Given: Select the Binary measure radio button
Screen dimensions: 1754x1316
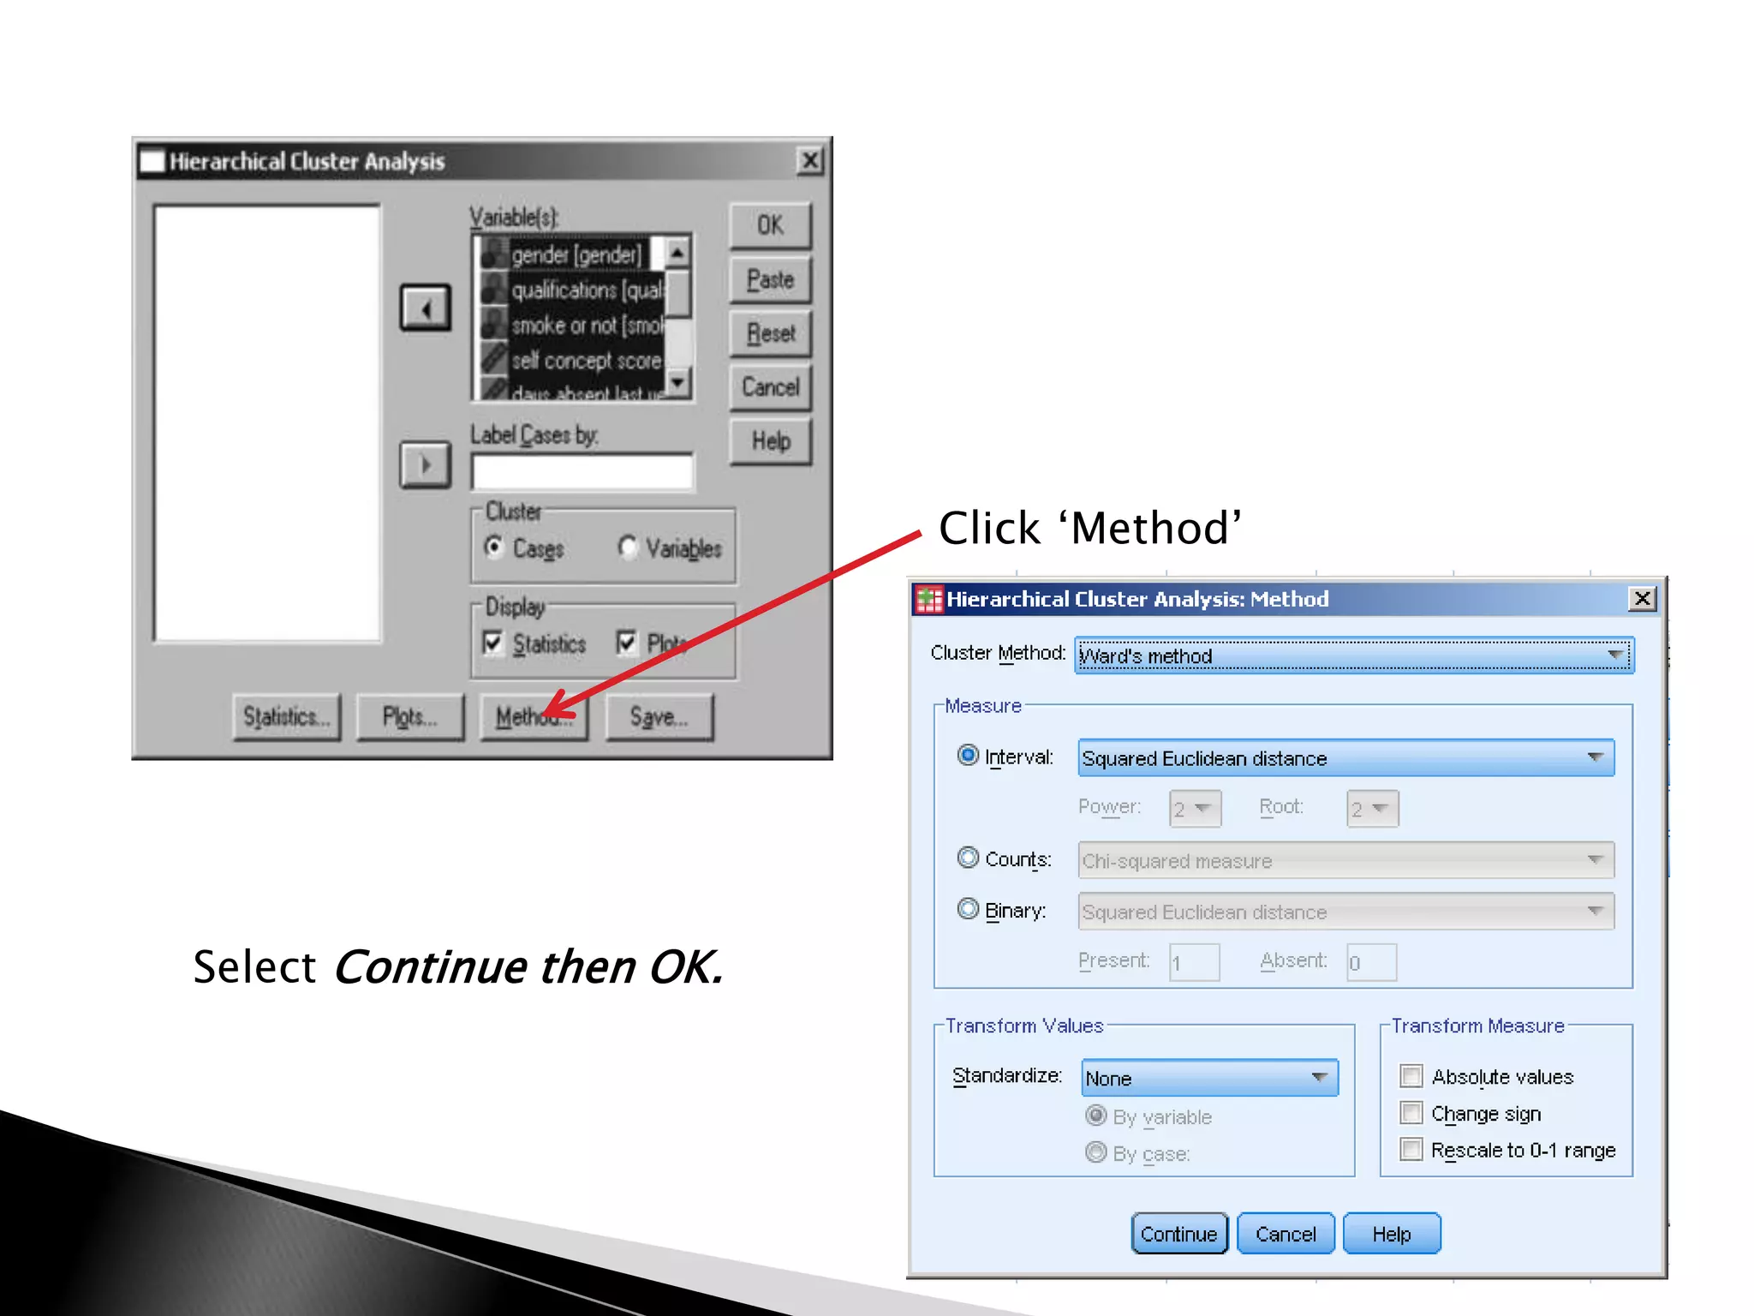Looking at the screenshot, I should pyautogui.click(x=968, y=909).
